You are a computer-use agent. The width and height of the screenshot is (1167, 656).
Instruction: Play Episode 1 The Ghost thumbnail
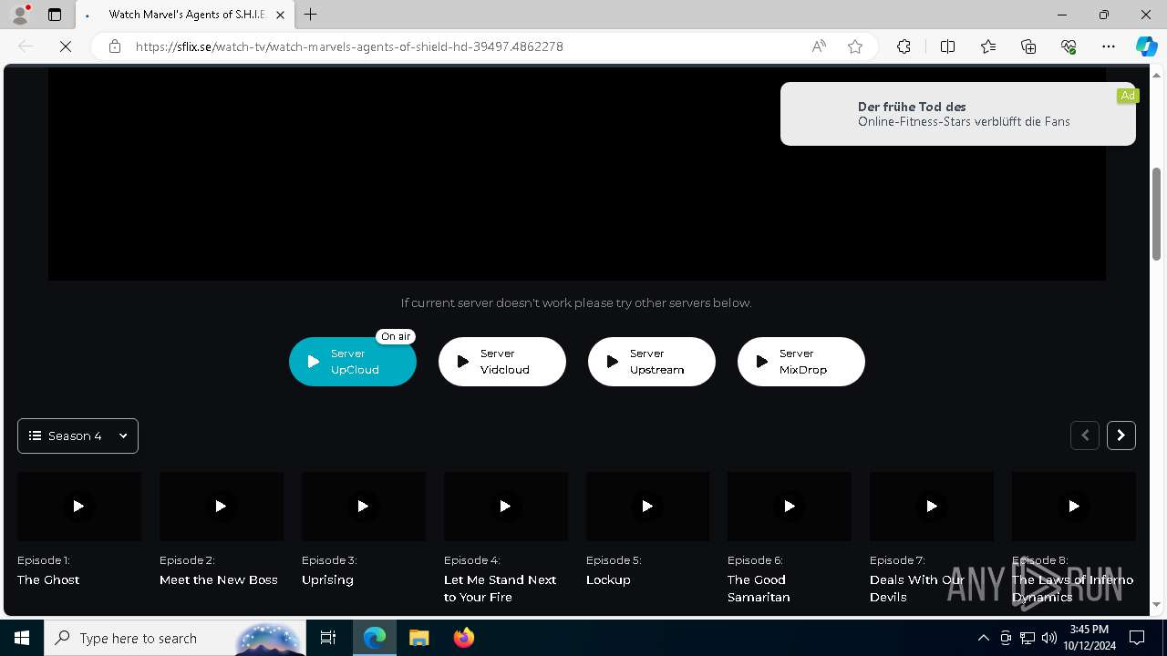[79, 506]
